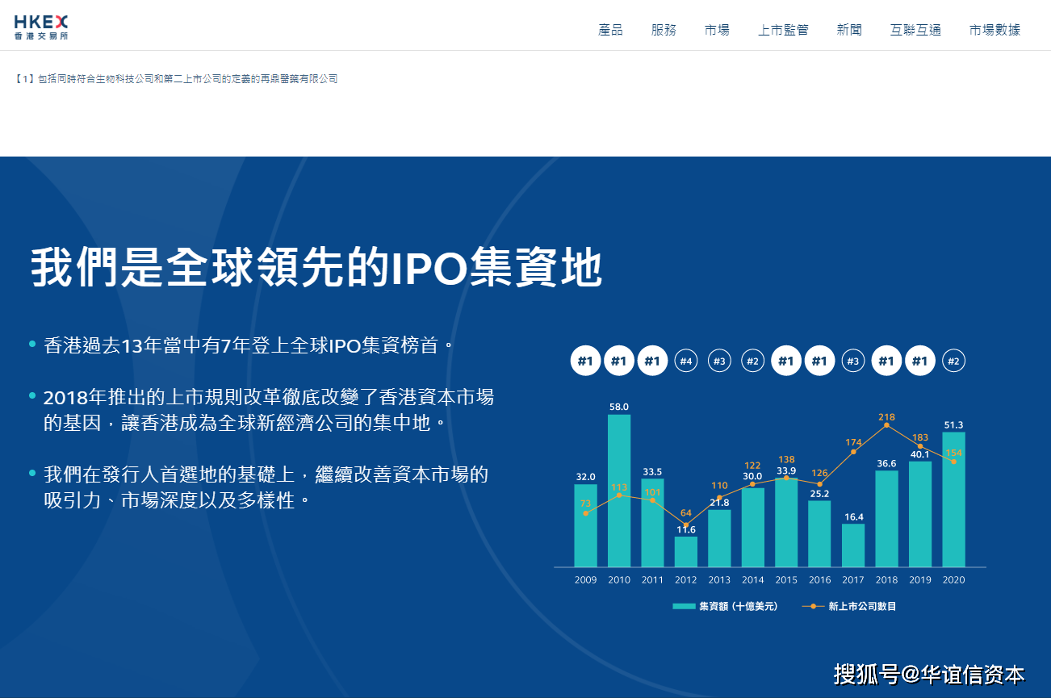Click the #2 ranking badge for 2020
The width and height of the screenshot is (1051, 698).
pos(954,361)
